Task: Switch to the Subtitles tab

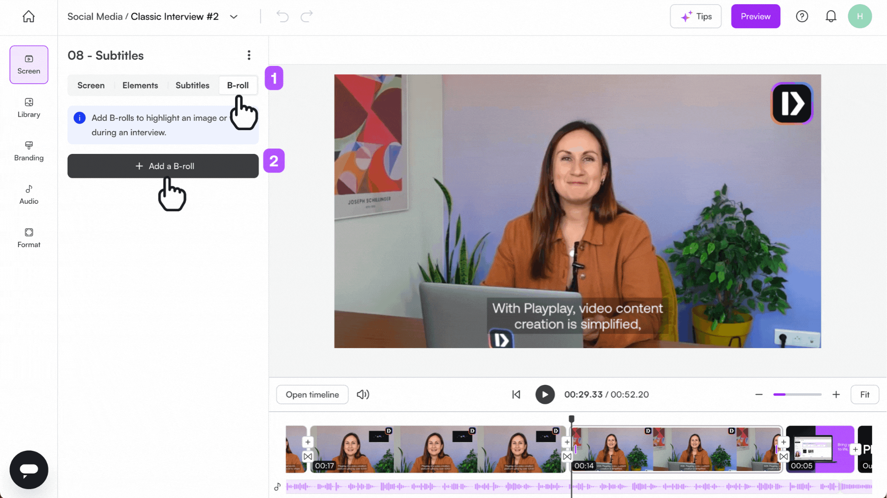Action: point(192,85)
